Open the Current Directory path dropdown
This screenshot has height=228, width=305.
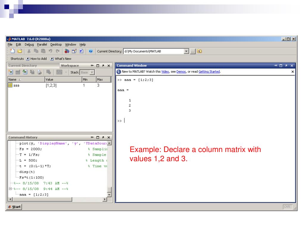pos(186,51)
